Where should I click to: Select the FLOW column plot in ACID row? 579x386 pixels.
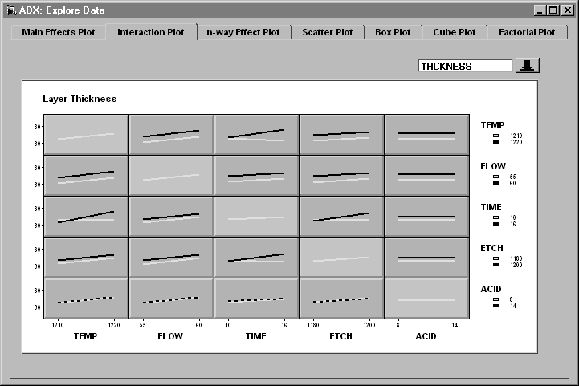point(171,299)
